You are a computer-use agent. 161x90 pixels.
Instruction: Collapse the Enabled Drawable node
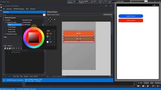5,22
